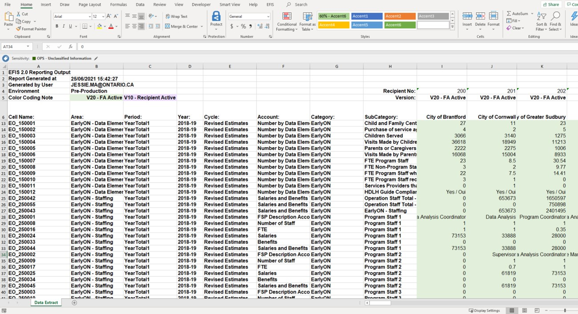The height and width of the screenshot is (314, 578).
Task: Expand the Font size dropdown
Action: coord(102,16)
